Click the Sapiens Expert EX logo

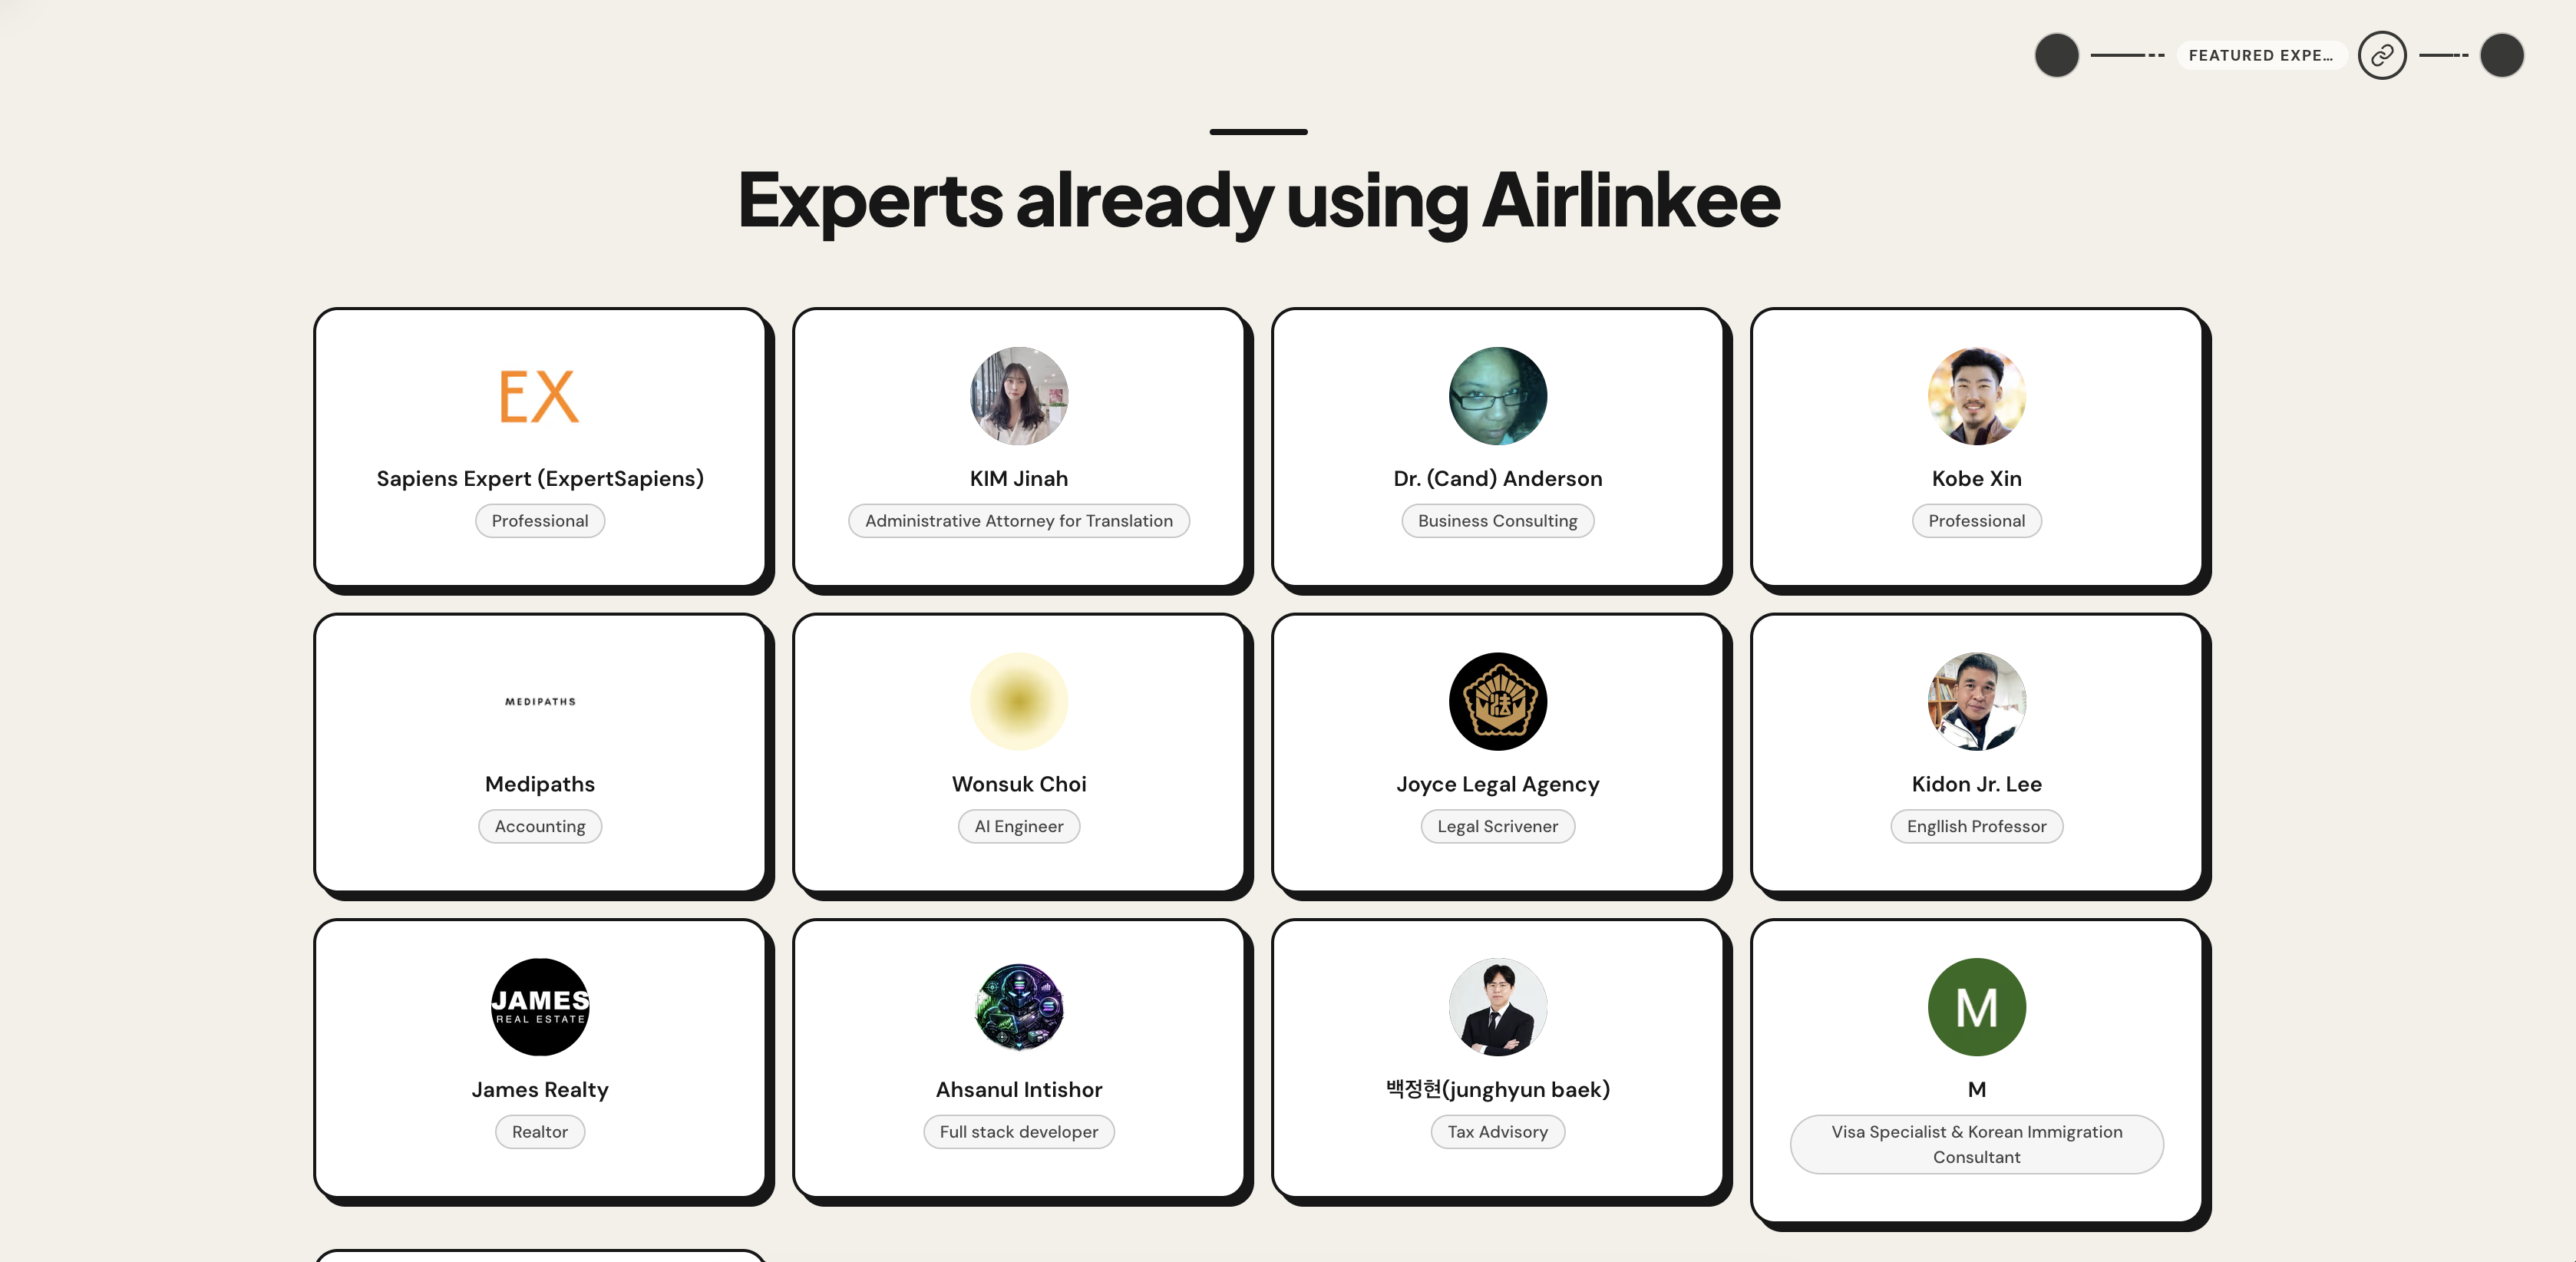pyautogui.click(x=539, y=396)
